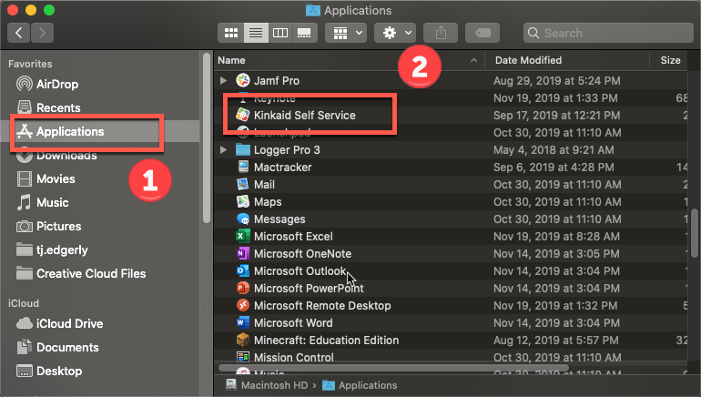This screenshot has width=701, height=397.
Task: Switch to list view
Action: coord(256,33)
